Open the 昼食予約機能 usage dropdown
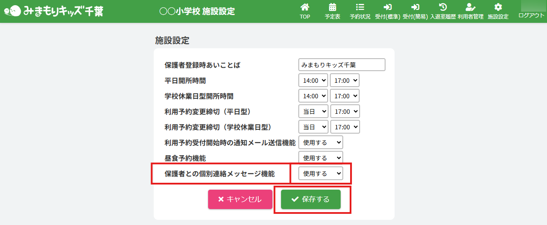The width and height of the screenshot is (547, 225). click(x=320, y=158)
